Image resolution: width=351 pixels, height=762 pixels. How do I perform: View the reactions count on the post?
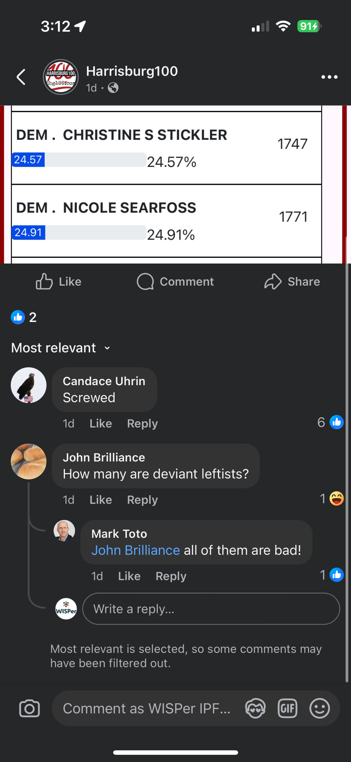point(24,317)
